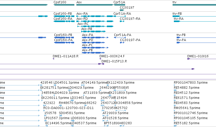The height and width of the screenshot is (127, 216).
Task: Select EST LD04501.3prime
Action: 66,83
